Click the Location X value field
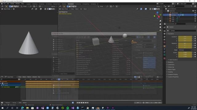This screenshot has height=110, width=197. (x=185, y=37)
